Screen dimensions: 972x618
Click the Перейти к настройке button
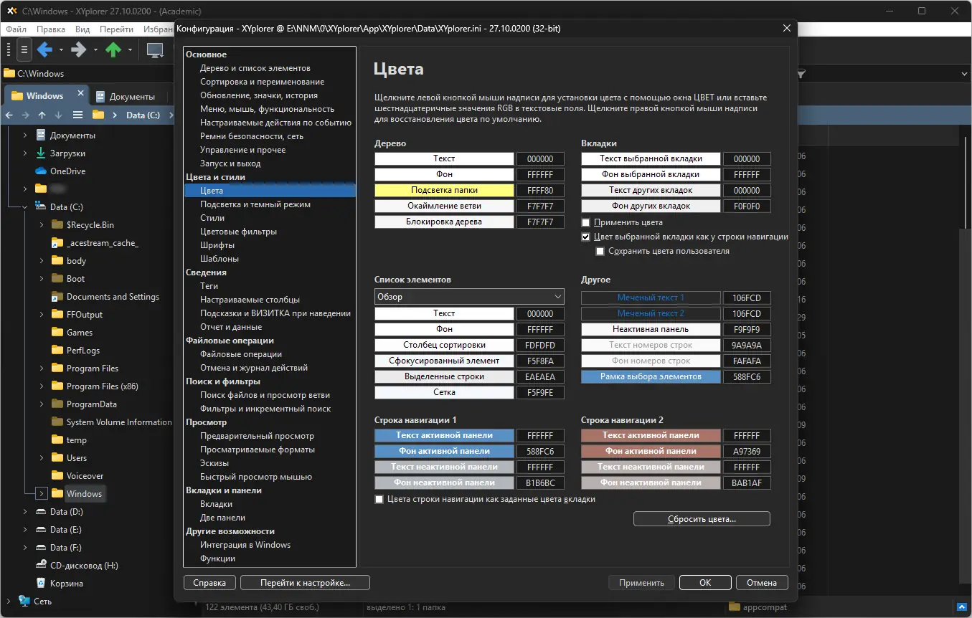pos(304,582)
